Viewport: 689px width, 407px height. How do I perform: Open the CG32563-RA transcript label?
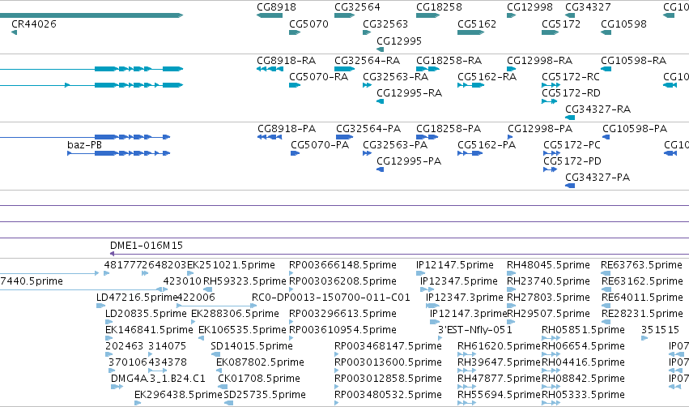pyautogui.click(x=395, y=77)
